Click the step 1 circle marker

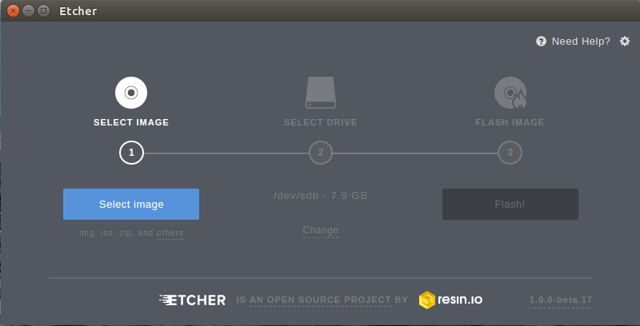[x=131, y=153]
